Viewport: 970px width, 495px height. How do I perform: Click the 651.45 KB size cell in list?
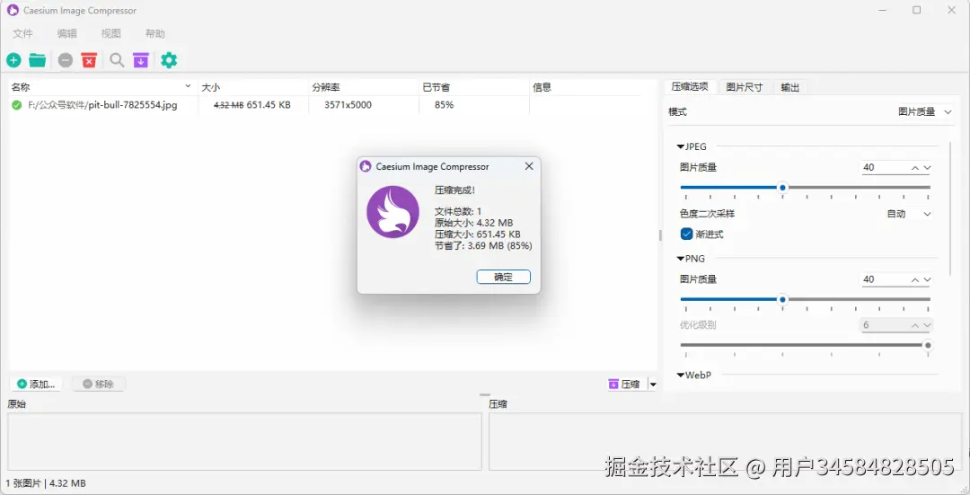click(269, 105)
